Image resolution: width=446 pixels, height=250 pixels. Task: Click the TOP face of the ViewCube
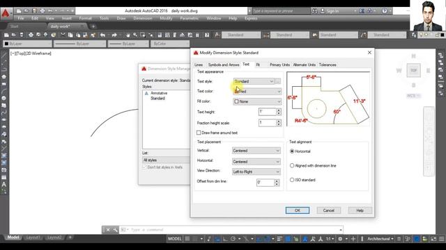pos(413,70)
